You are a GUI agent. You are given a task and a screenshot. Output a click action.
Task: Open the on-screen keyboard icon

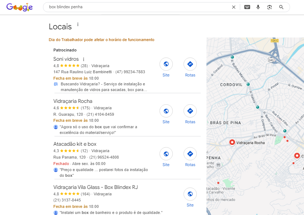[247, 7]
